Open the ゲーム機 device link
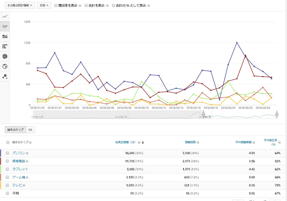The image size is (287, 201). point(18,177)
